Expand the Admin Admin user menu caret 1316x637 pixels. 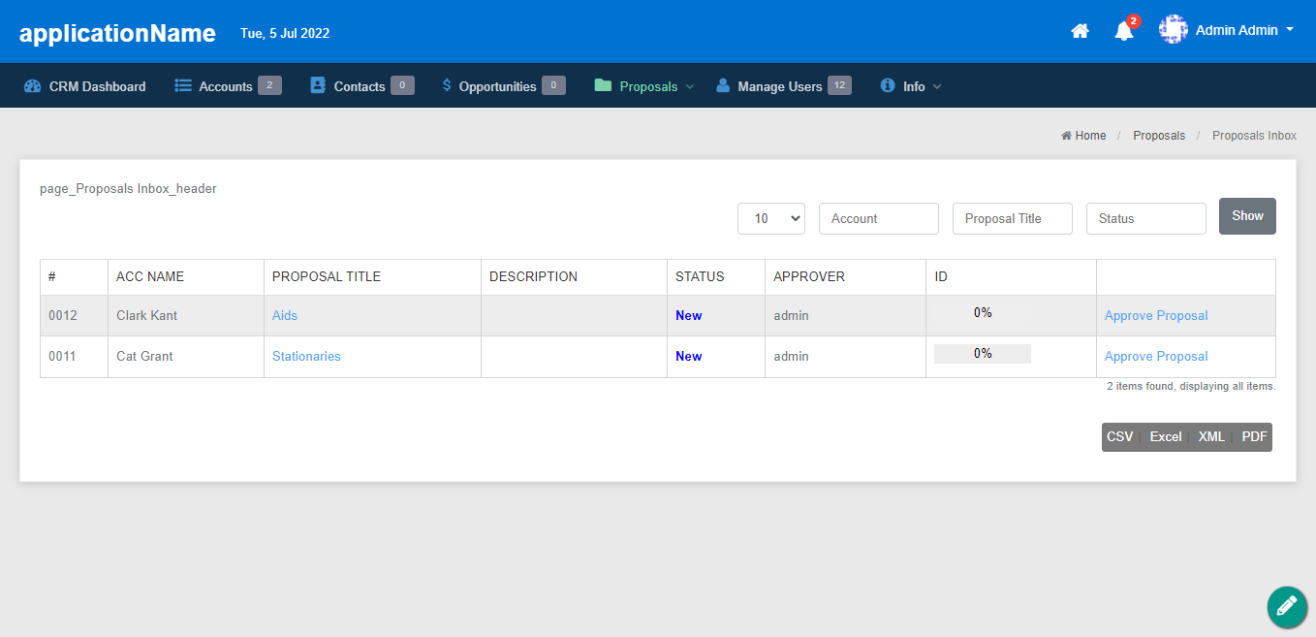(x=1290, y=30)
